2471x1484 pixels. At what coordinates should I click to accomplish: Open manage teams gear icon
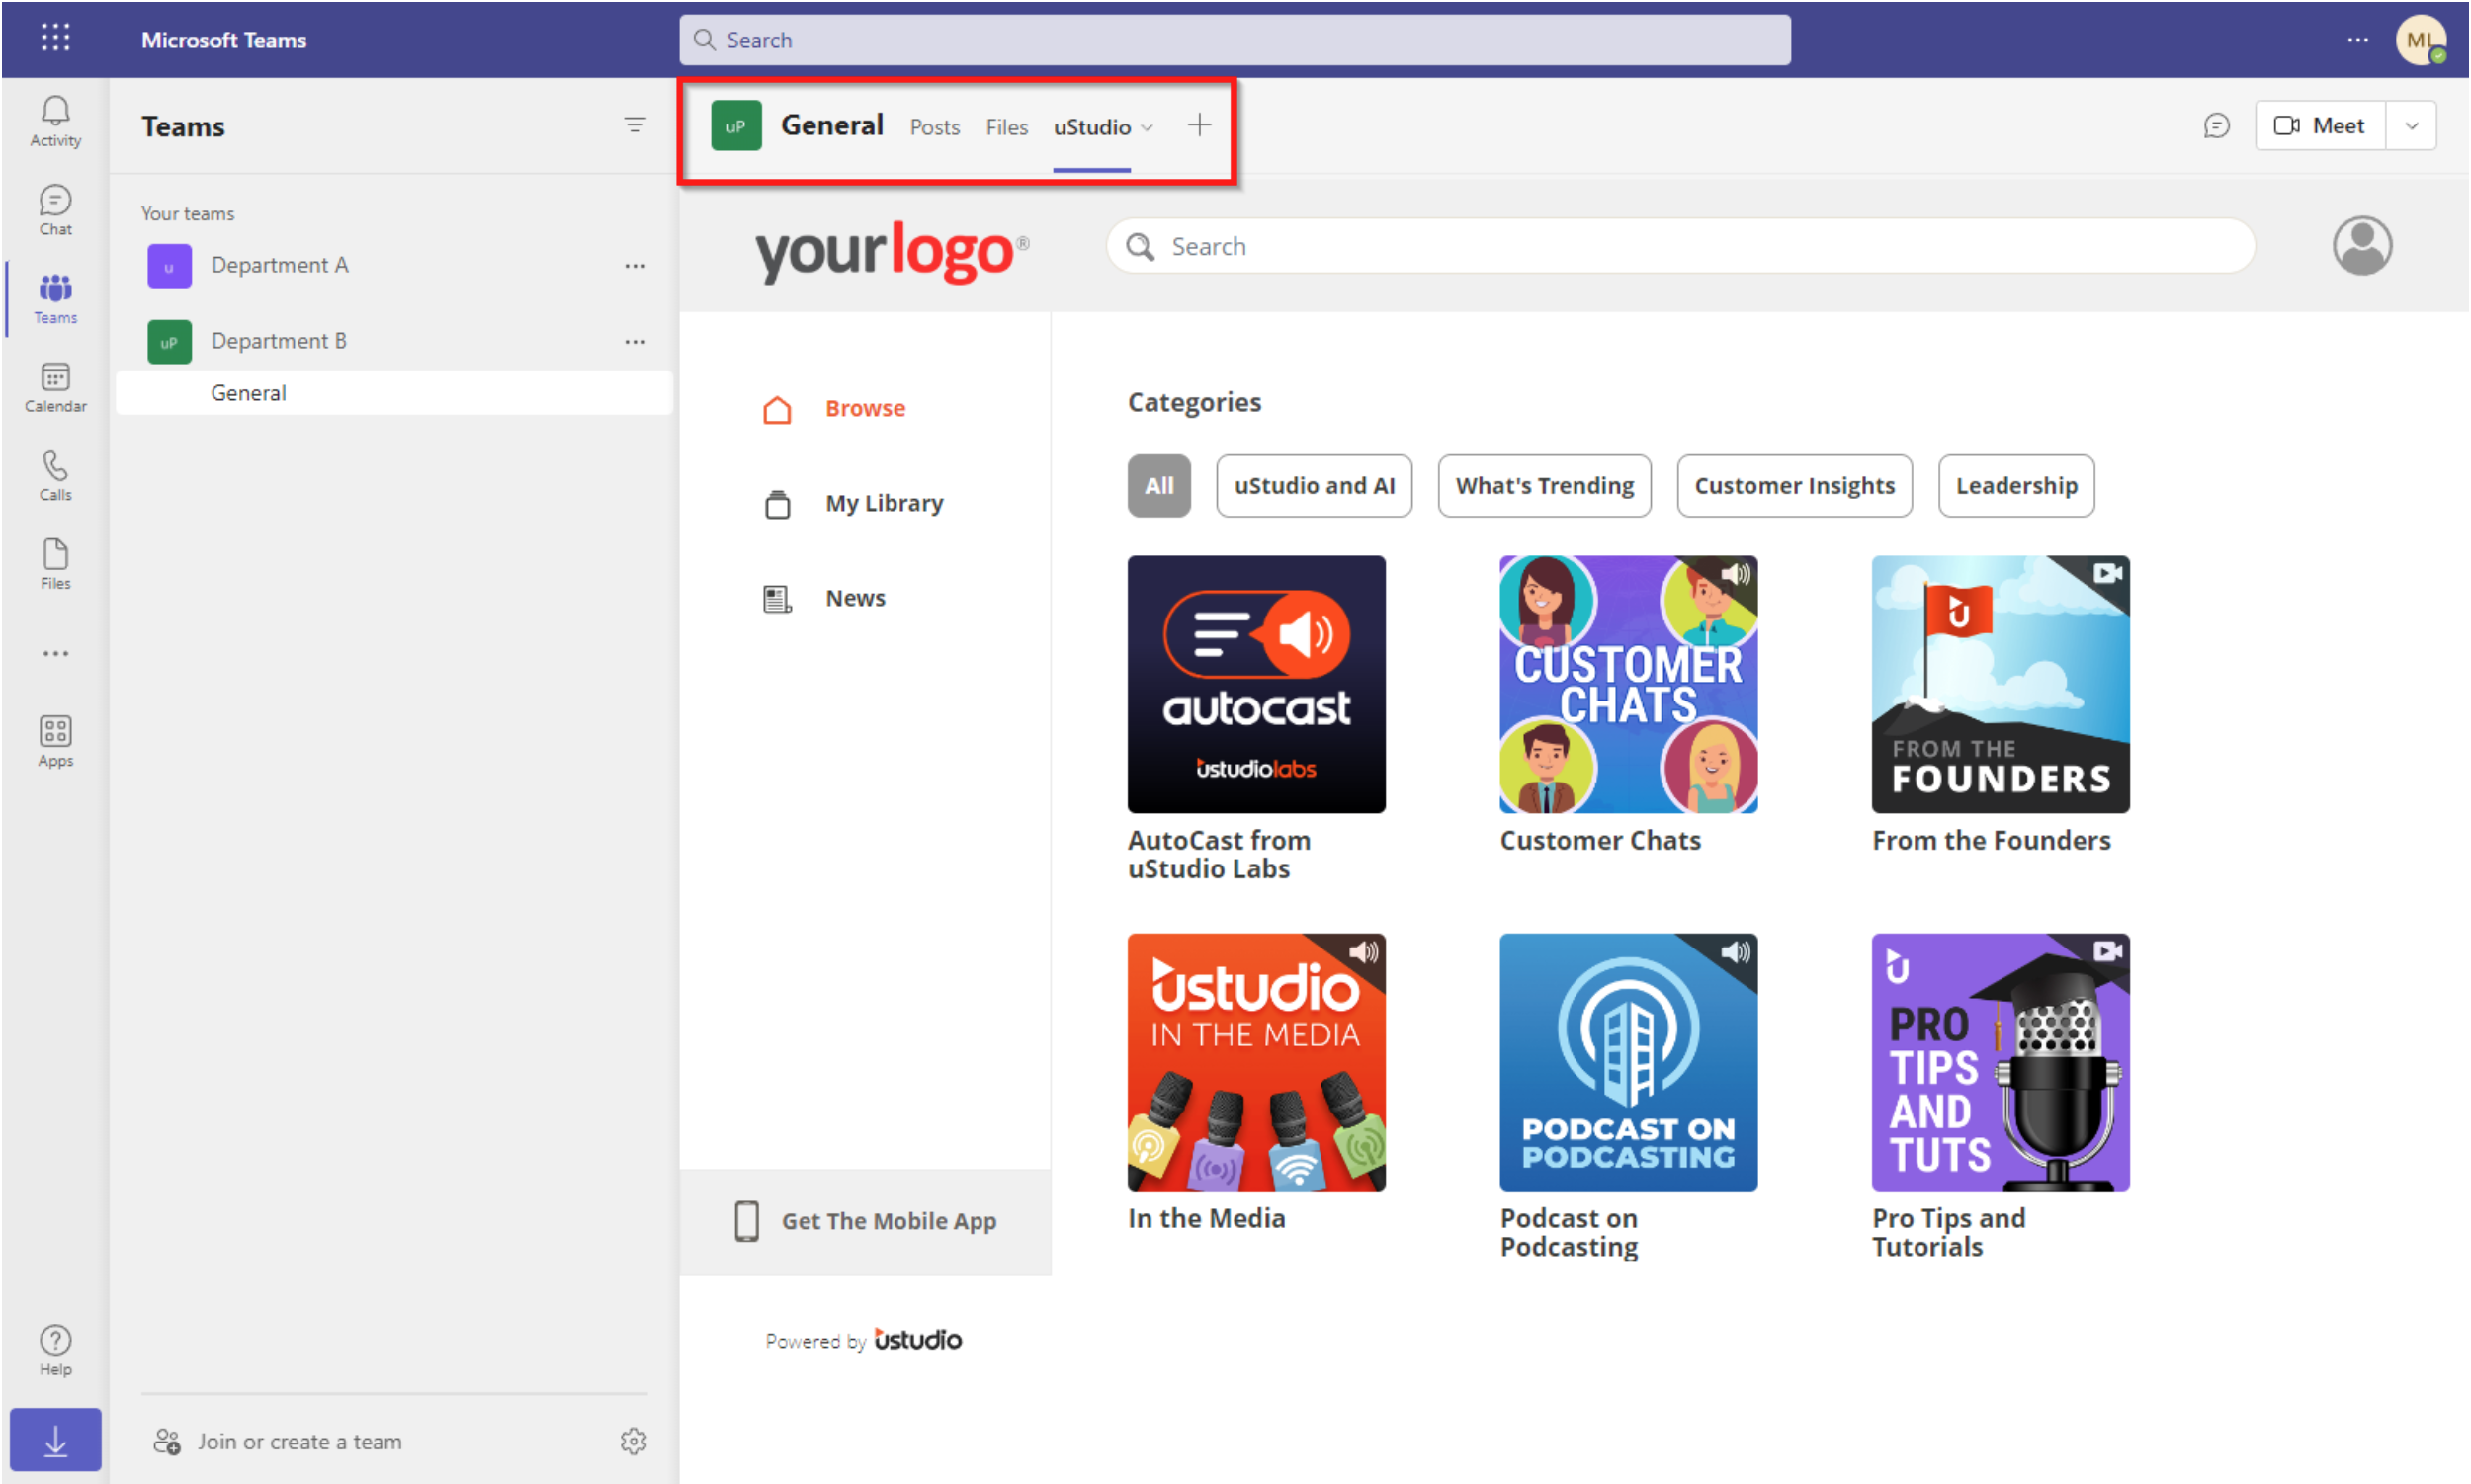pos(634,1441)
